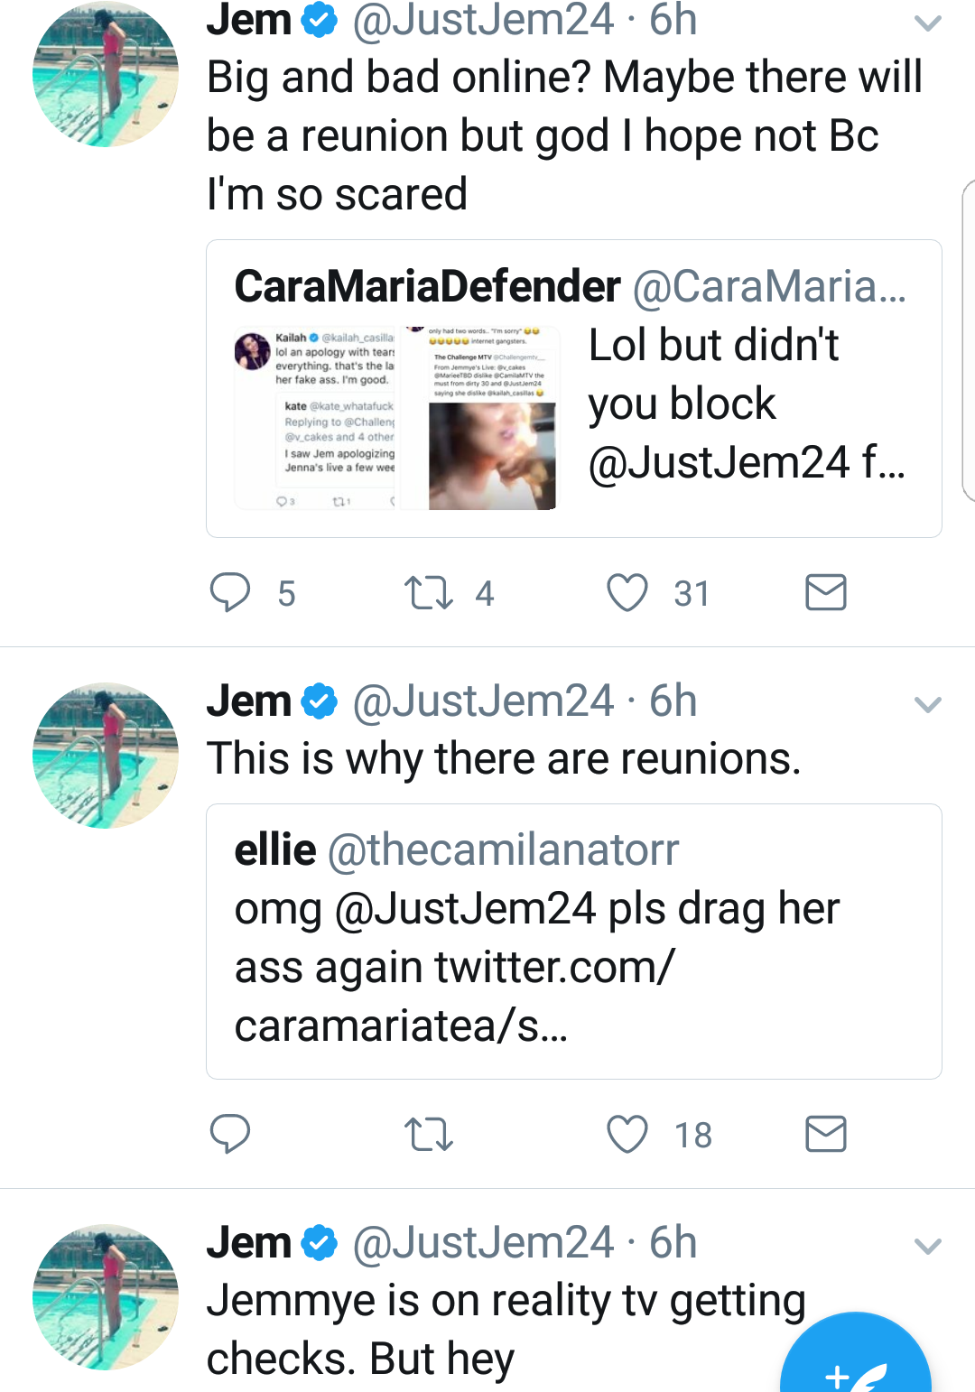Open Jem's profile picture on first tweet
The width and height of the screenshot is (975, 1392).
pos(105,74)
